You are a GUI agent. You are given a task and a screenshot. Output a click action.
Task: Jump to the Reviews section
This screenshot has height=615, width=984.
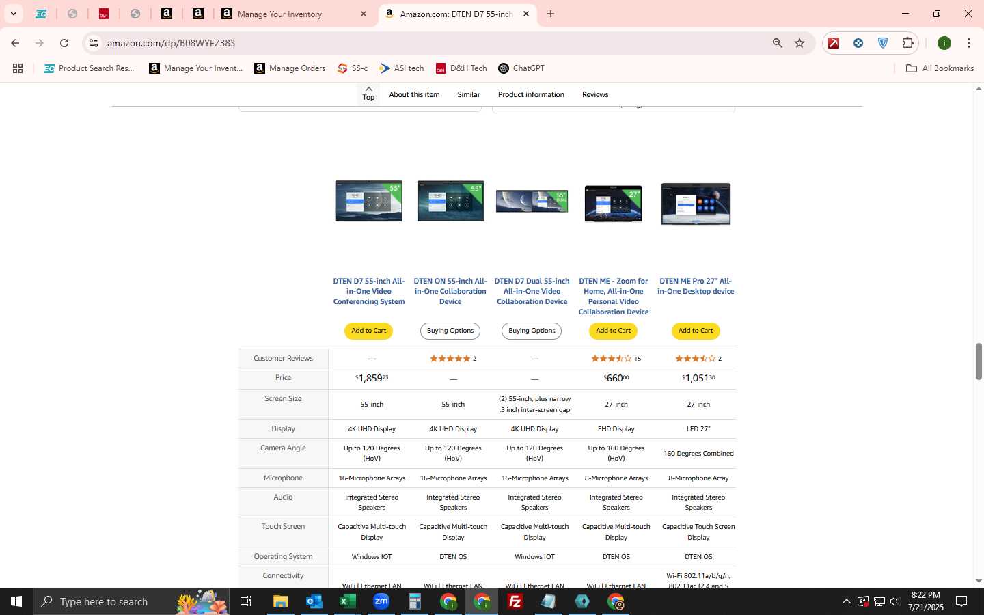point(595,95)
